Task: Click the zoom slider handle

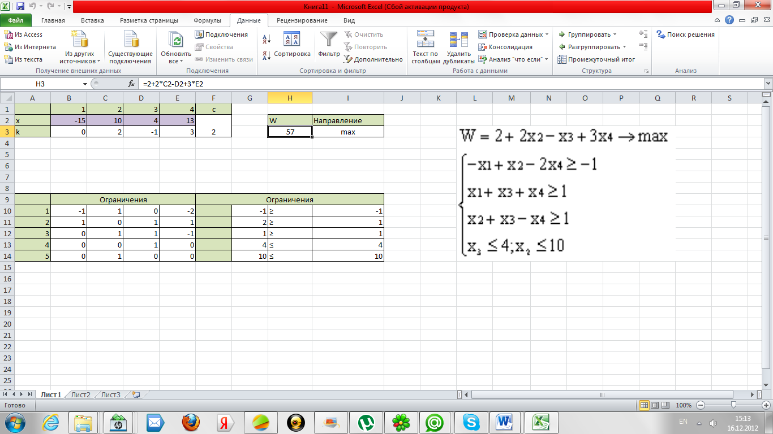Action: pyautogui.click(x=733, y=405)
